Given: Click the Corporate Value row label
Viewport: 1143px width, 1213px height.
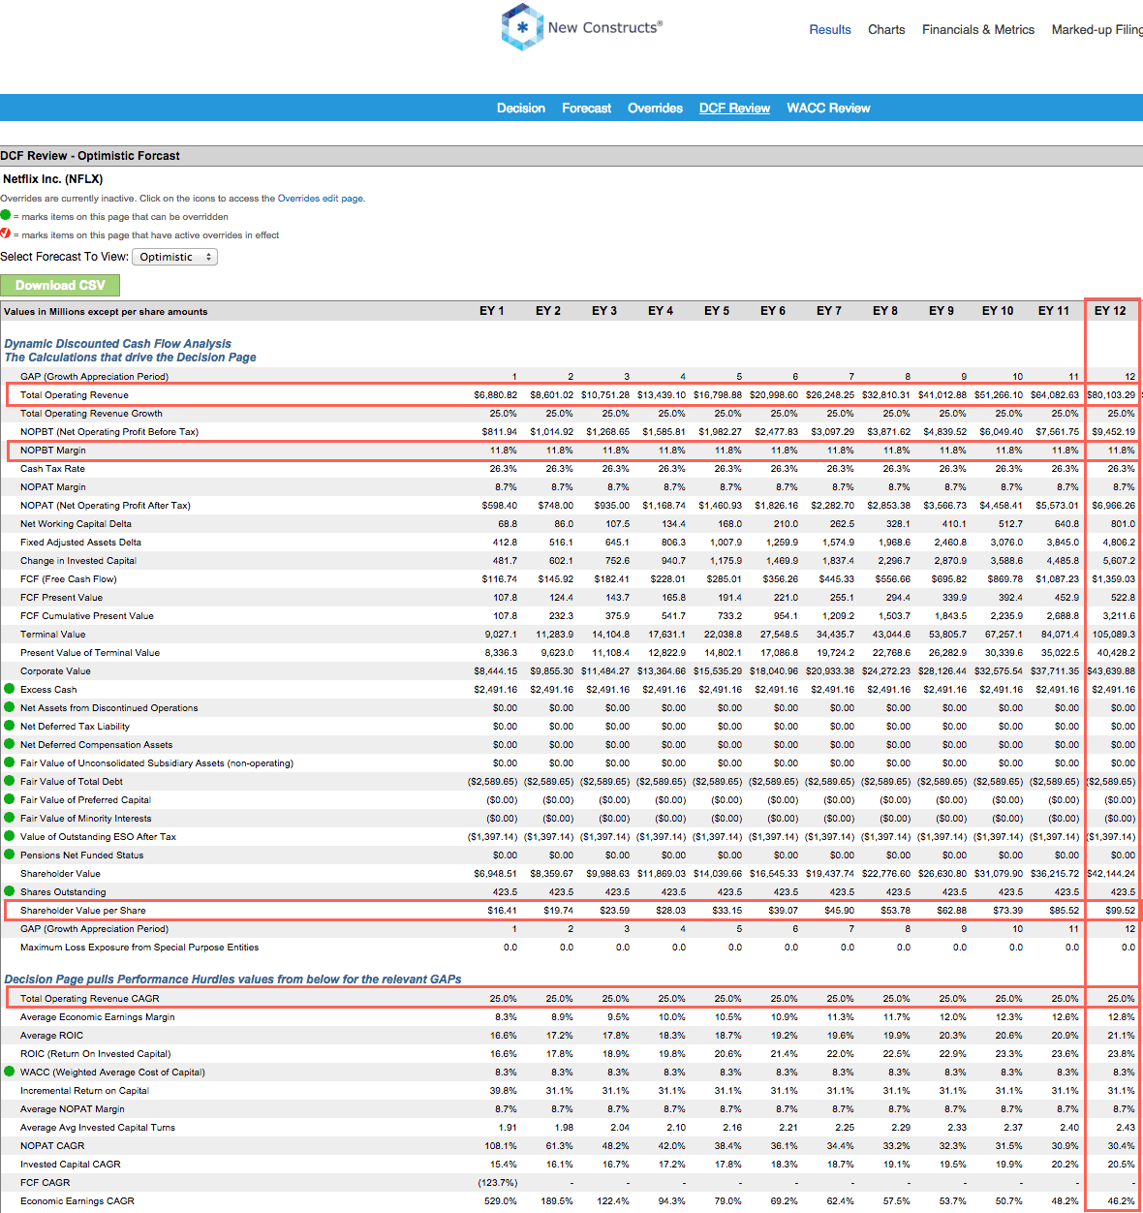Looking at the screenshot, I should [x=55, y=671].
